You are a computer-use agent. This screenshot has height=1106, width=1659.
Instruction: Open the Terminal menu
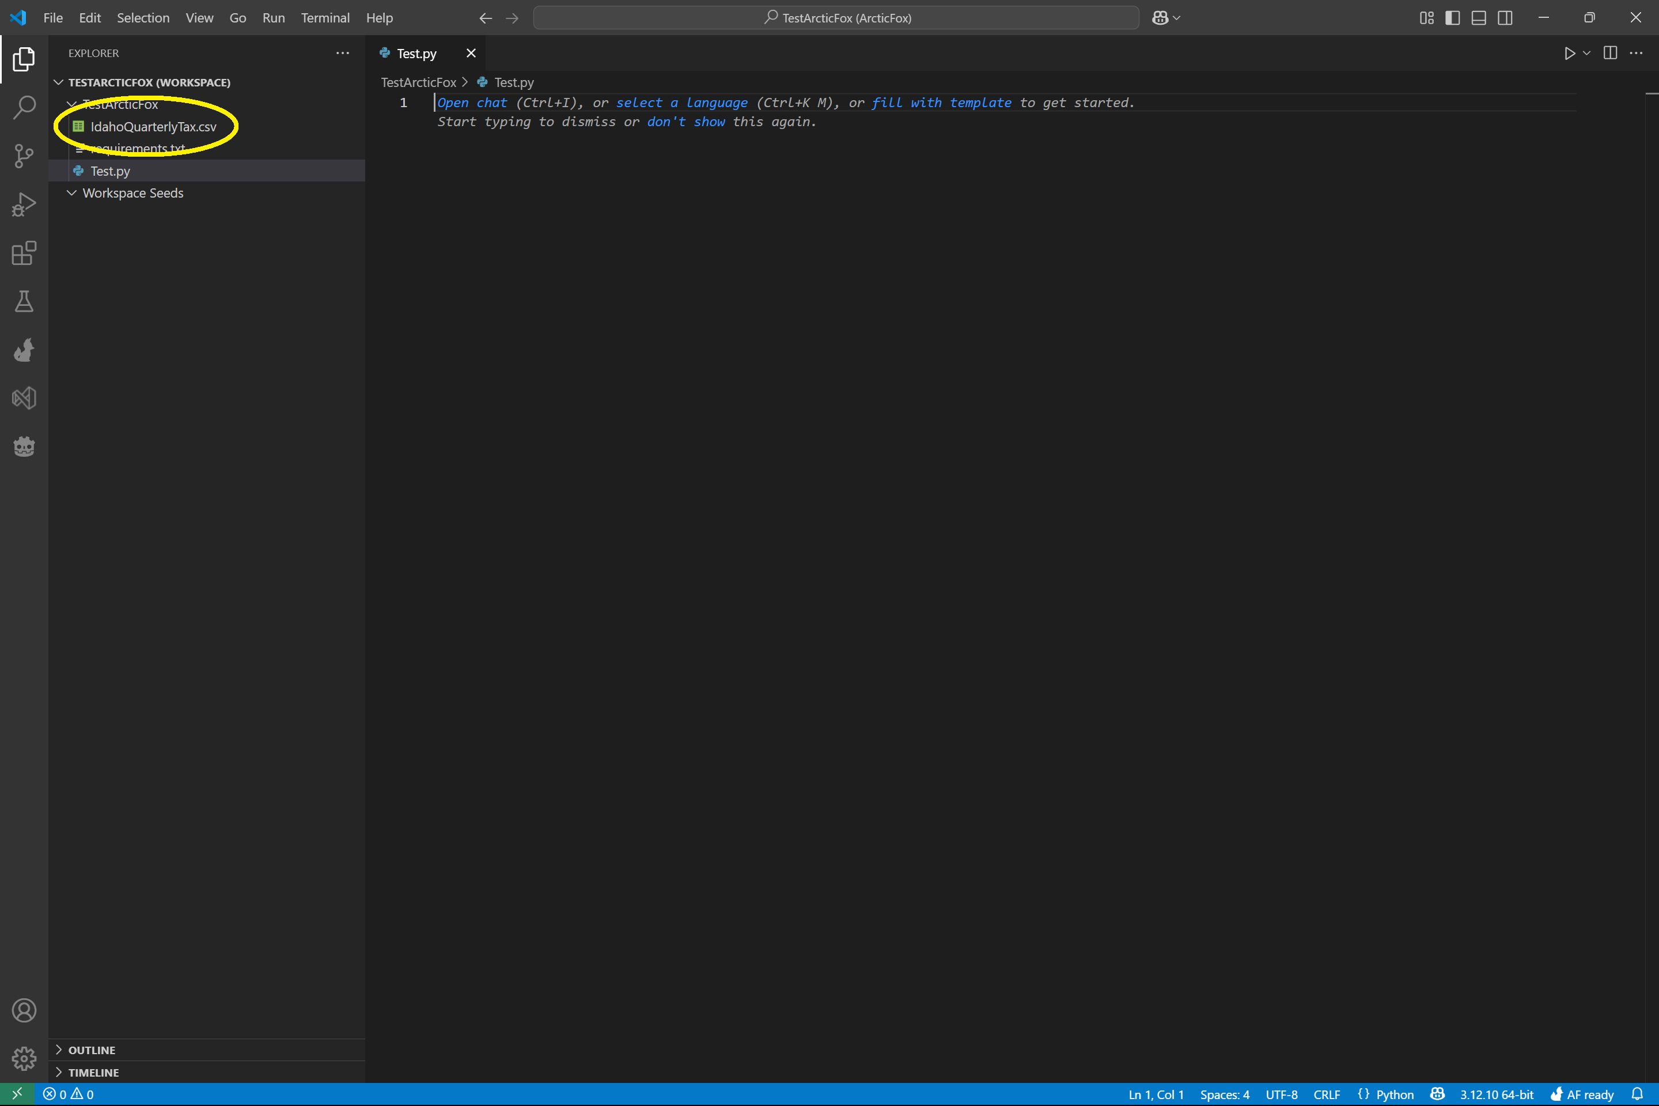(x=325, y=18)
